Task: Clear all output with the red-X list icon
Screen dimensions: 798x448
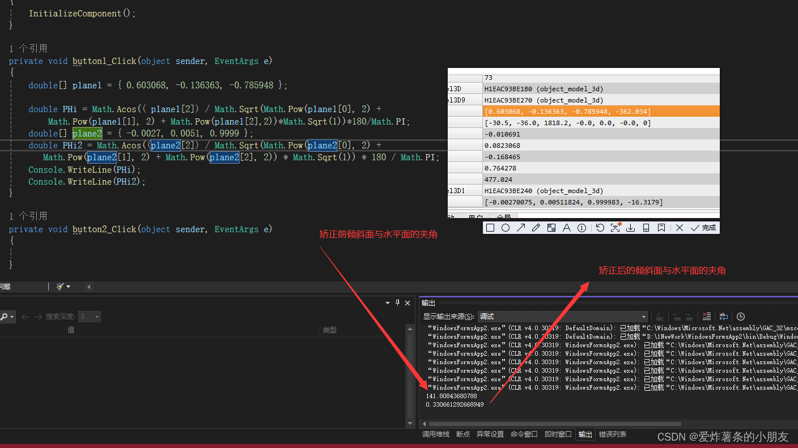Action: point(706,317)
